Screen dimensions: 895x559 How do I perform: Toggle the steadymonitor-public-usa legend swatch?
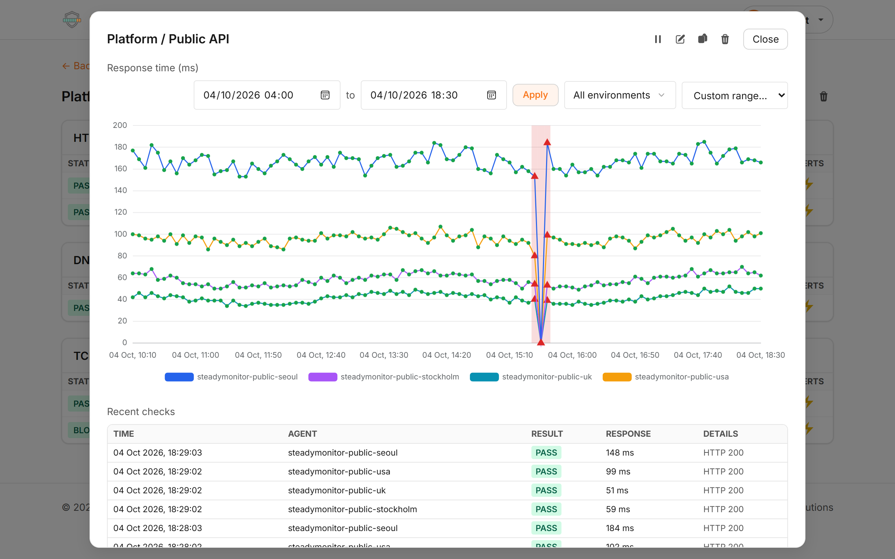(x=617, y=377)
